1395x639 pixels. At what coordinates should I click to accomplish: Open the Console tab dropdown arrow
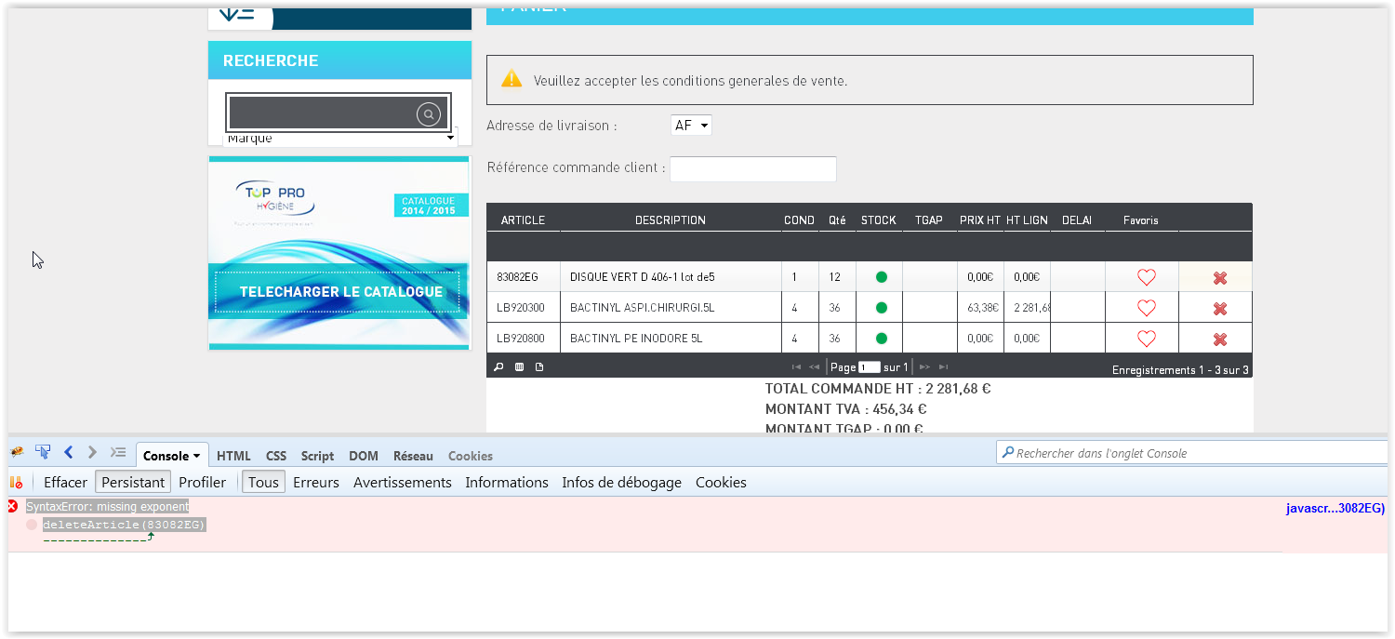[x=197, y=456]
